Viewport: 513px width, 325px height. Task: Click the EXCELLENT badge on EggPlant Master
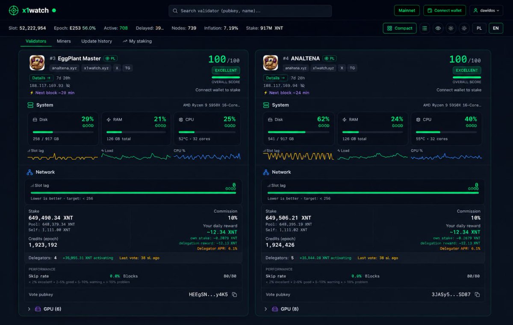click(226, 70)
